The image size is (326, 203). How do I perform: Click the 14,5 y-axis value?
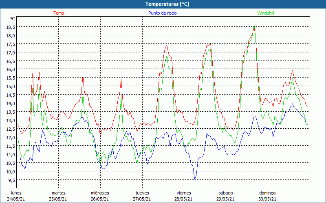(x=11, y=95)
